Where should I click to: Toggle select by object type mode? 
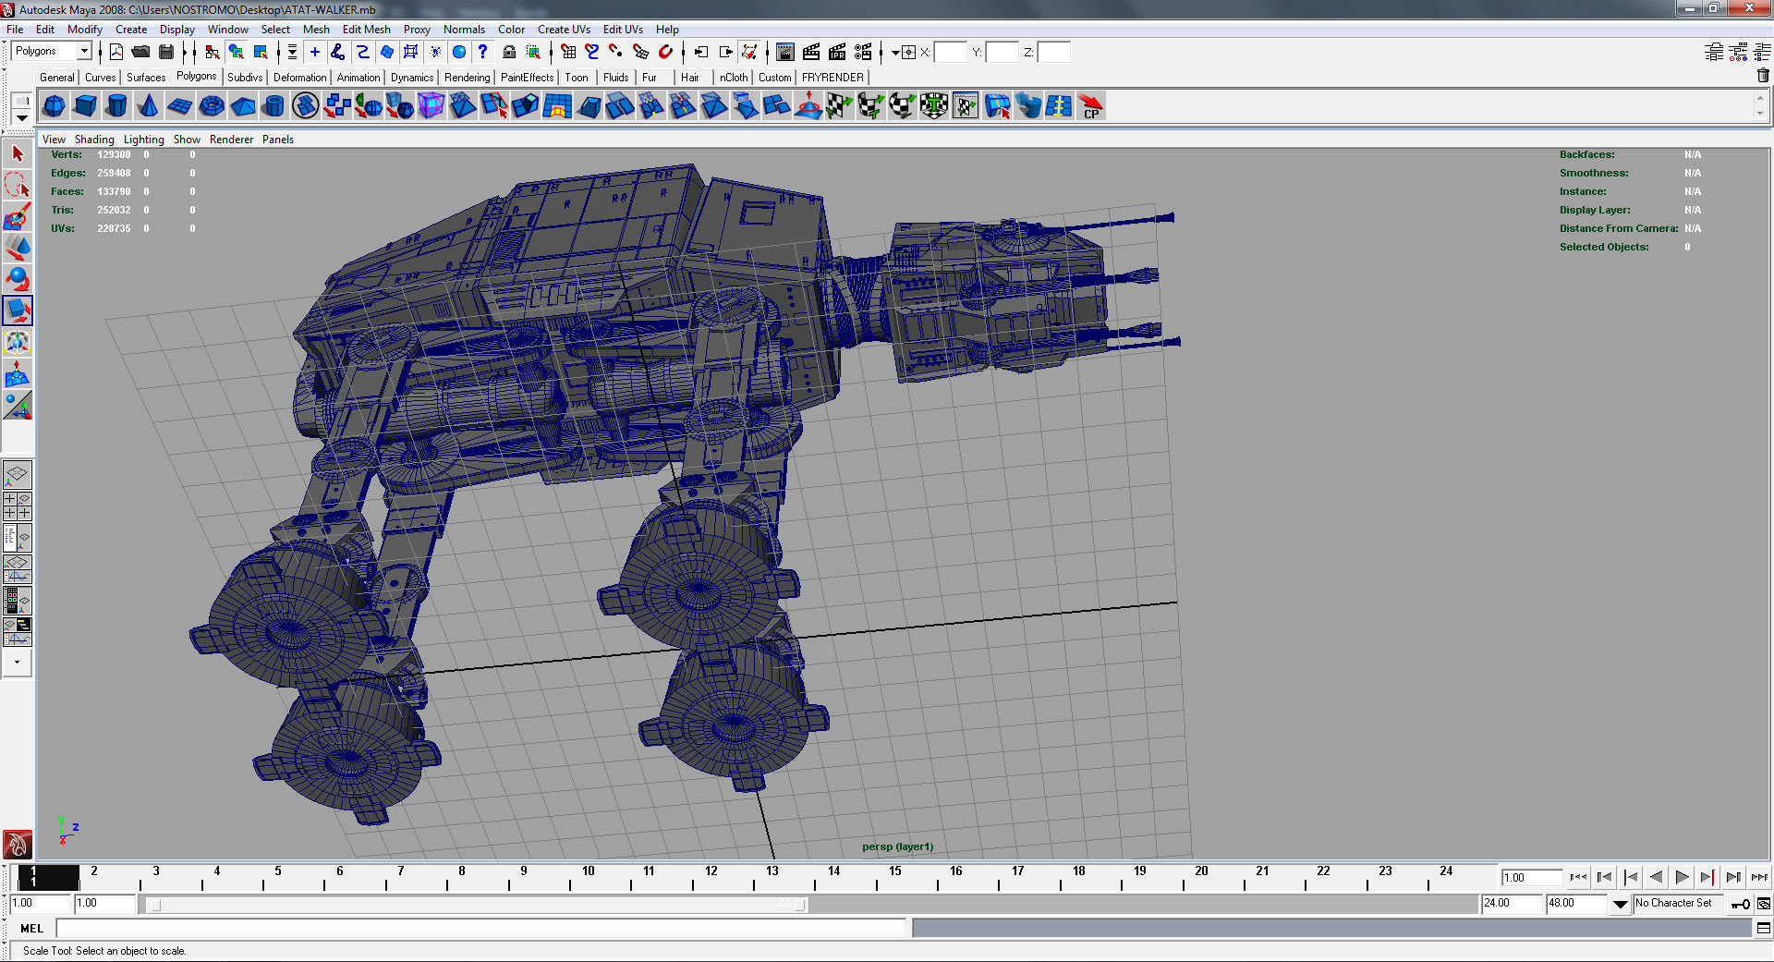(x=237, y=52)
